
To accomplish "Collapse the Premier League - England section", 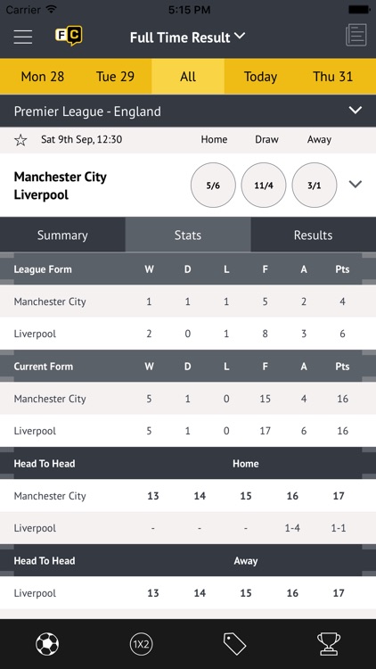I will pyautogui.click(x=356, y=111).
